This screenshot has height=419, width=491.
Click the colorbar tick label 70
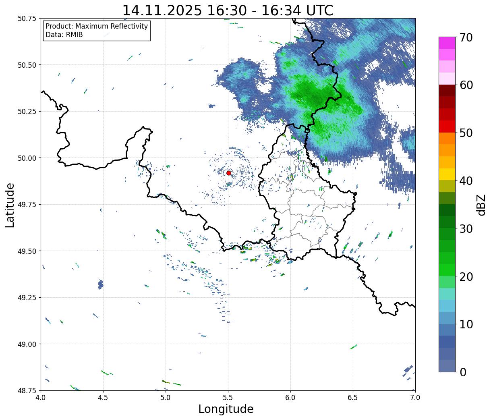pyautogui.click(x=466, y=37)
